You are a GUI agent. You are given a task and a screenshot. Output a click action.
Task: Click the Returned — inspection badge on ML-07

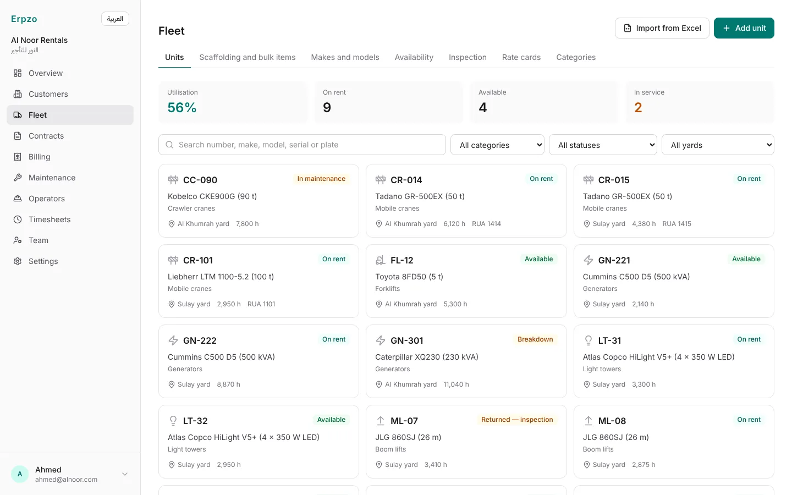pyautogui.click(x=517, y=420)
